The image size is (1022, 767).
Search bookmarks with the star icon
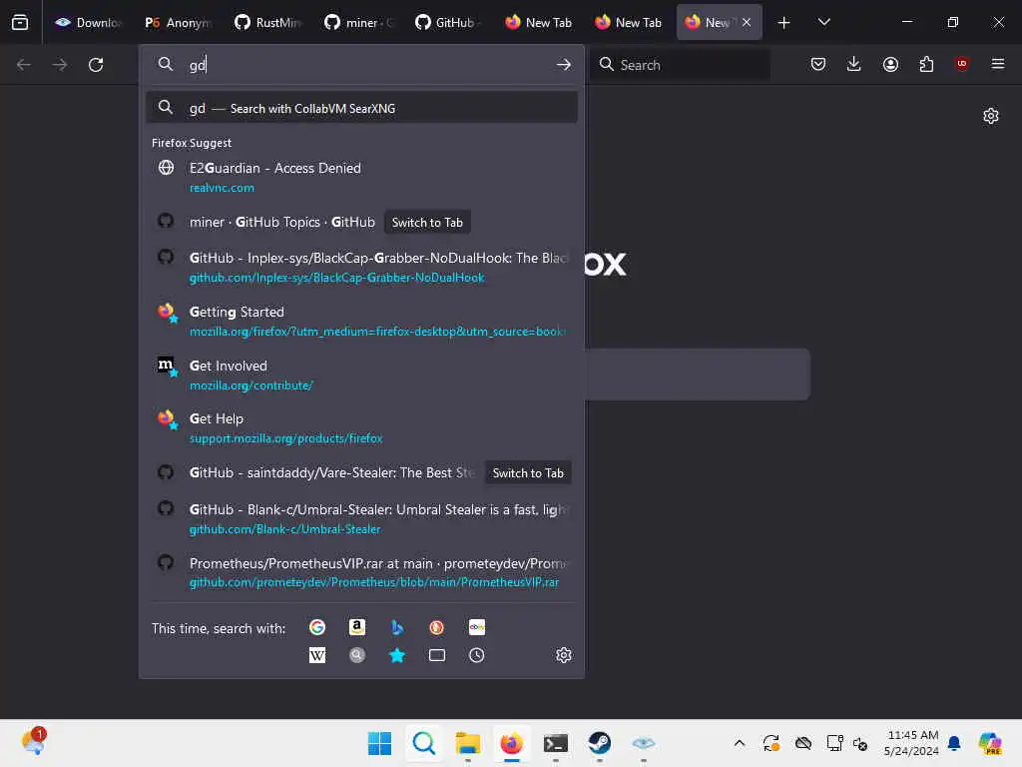tap(397, 655)
